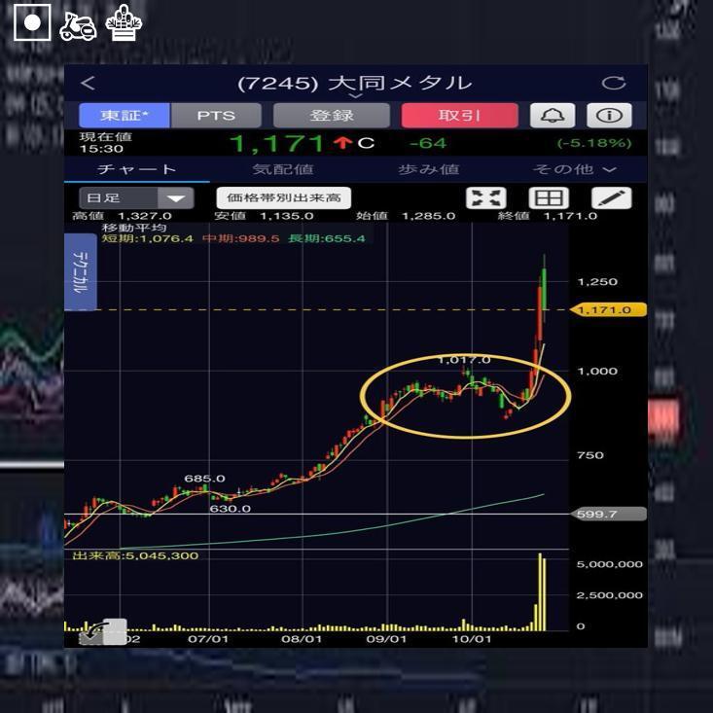Switch to the チャート tab
The width and height of the screenshot is (713, 713).
[x=137, y=169]
